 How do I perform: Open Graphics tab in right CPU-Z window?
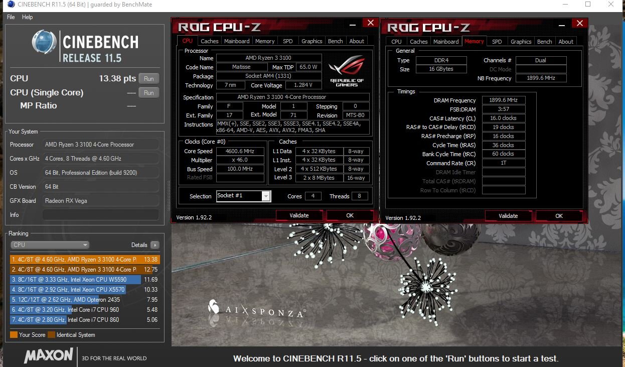coord(521,42)
